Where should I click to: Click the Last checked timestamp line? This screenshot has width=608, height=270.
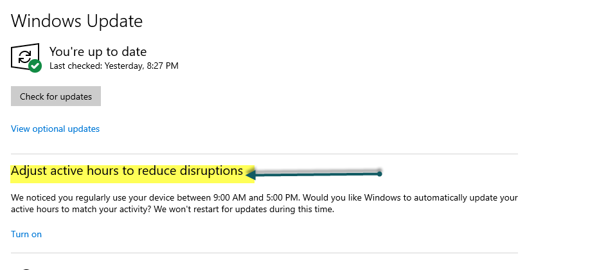pyautogui.click(x=114, y=66)
